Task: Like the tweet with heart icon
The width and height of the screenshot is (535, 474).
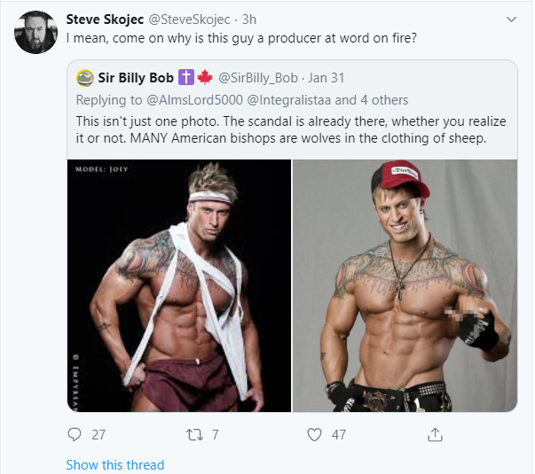Action: click(x=314, y=434)
